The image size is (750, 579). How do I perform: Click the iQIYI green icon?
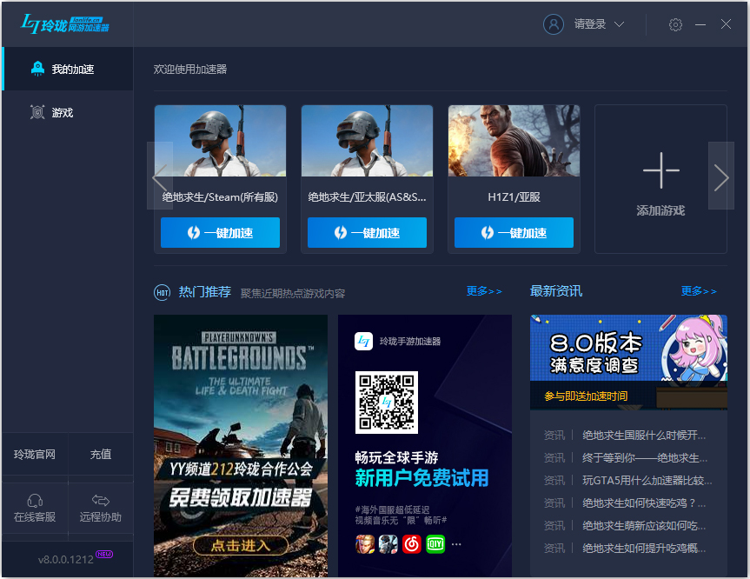435,544
